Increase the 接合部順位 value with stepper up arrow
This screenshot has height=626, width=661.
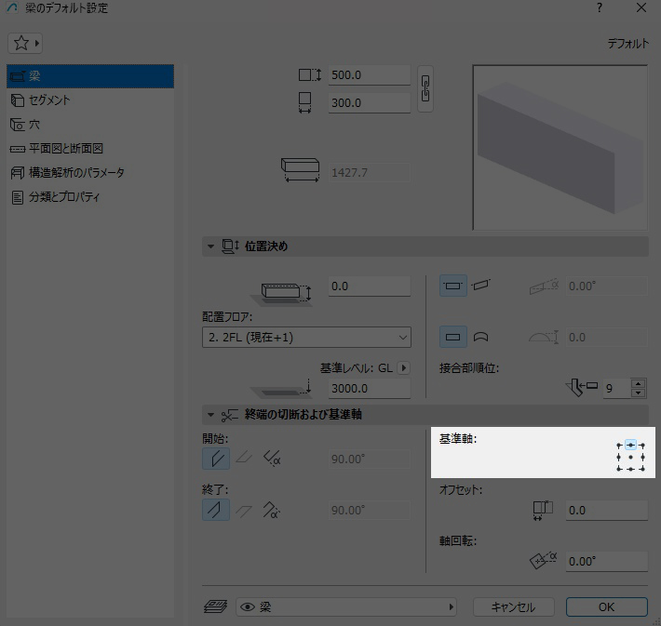(638, 383)
